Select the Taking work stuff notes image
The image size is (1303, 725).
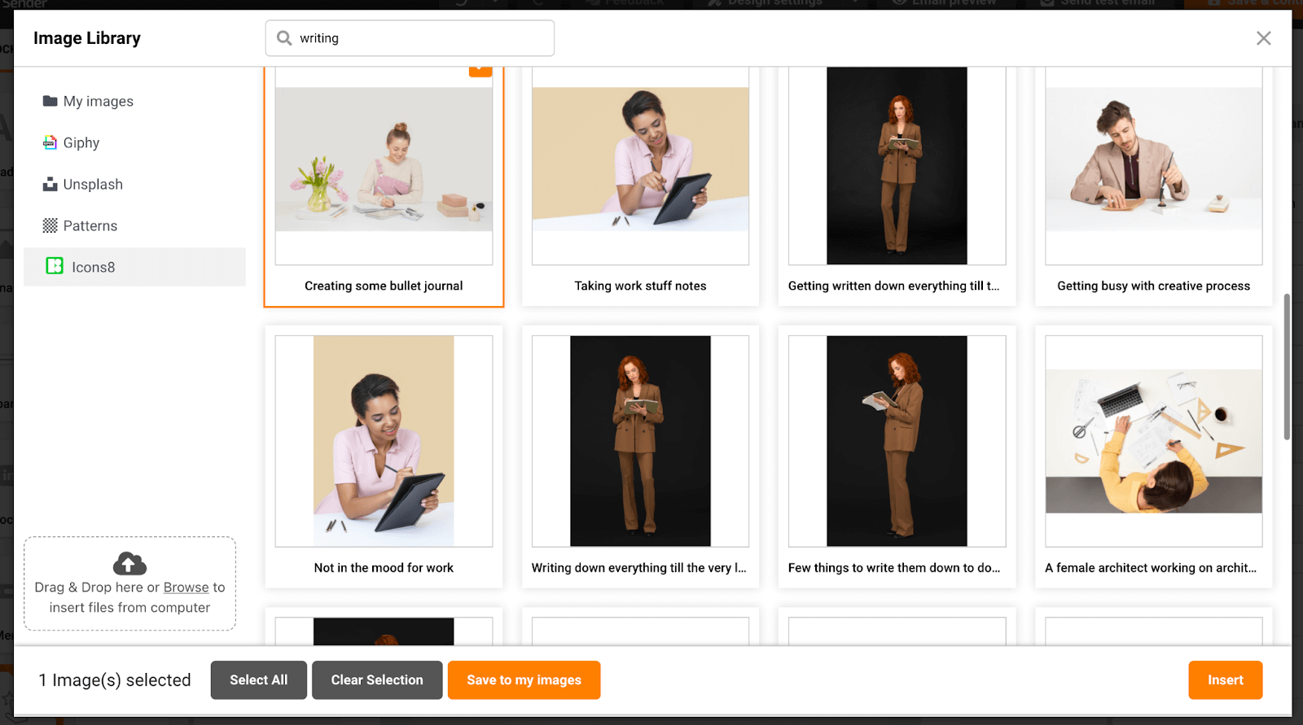click(x=640, y=165)
